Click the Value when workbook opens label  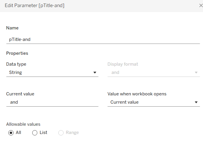pyautogui.click(x=137, y=94)
